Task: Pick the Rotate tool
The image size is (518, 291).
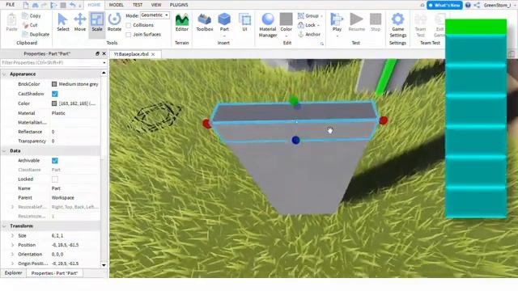Action: point(114,23)
